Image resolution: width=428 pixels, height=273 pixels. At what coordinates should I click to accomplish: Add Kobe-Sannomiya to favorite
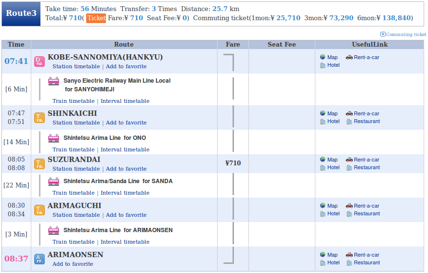tap(126, 66)
